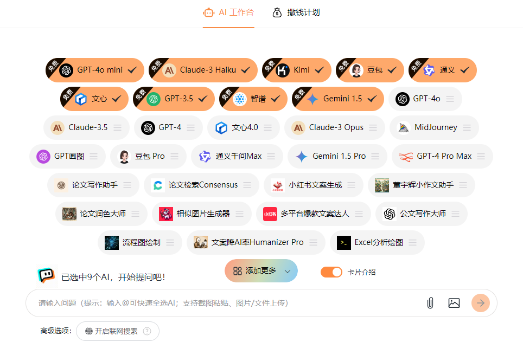The image size is (523, 355).
Task: Click the 通义千问Max logo icon
Action: pyautogui.click(x=205, y=156)
